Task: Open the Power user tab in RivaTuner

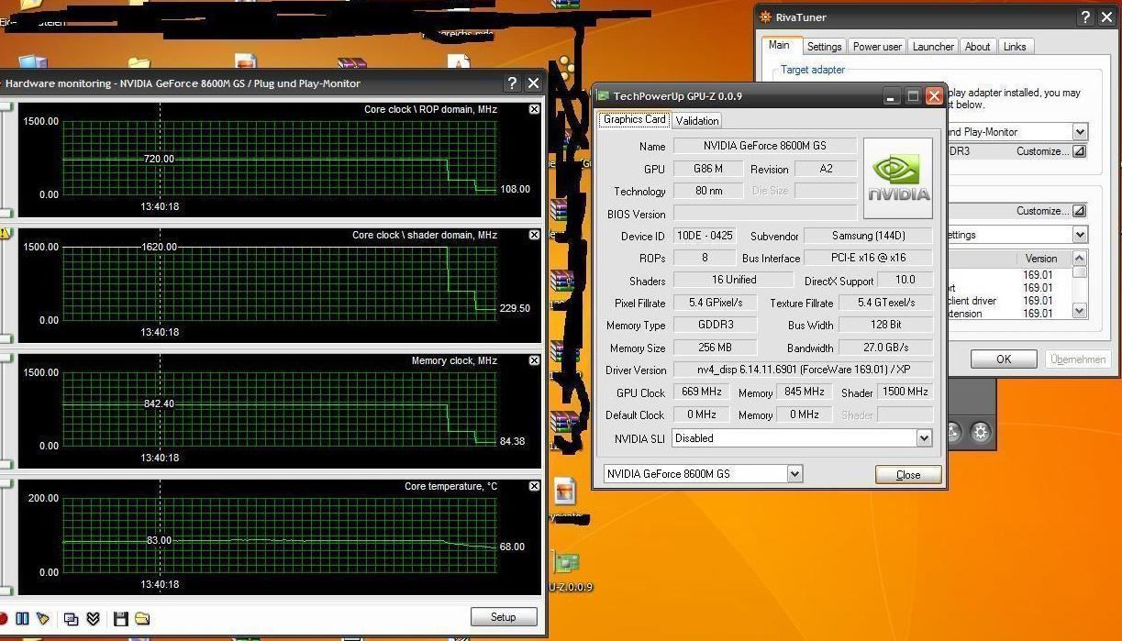Action: (877, 47)
